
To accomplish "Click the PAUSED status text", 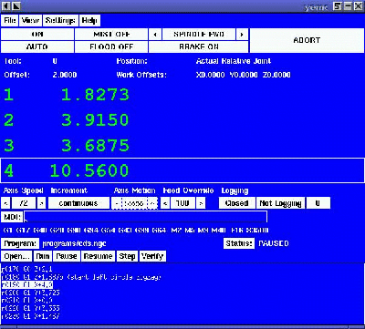I will 273,243.
